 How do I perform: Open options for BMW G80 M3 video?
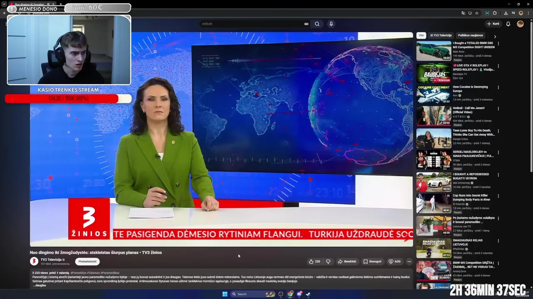coord(498,43)
